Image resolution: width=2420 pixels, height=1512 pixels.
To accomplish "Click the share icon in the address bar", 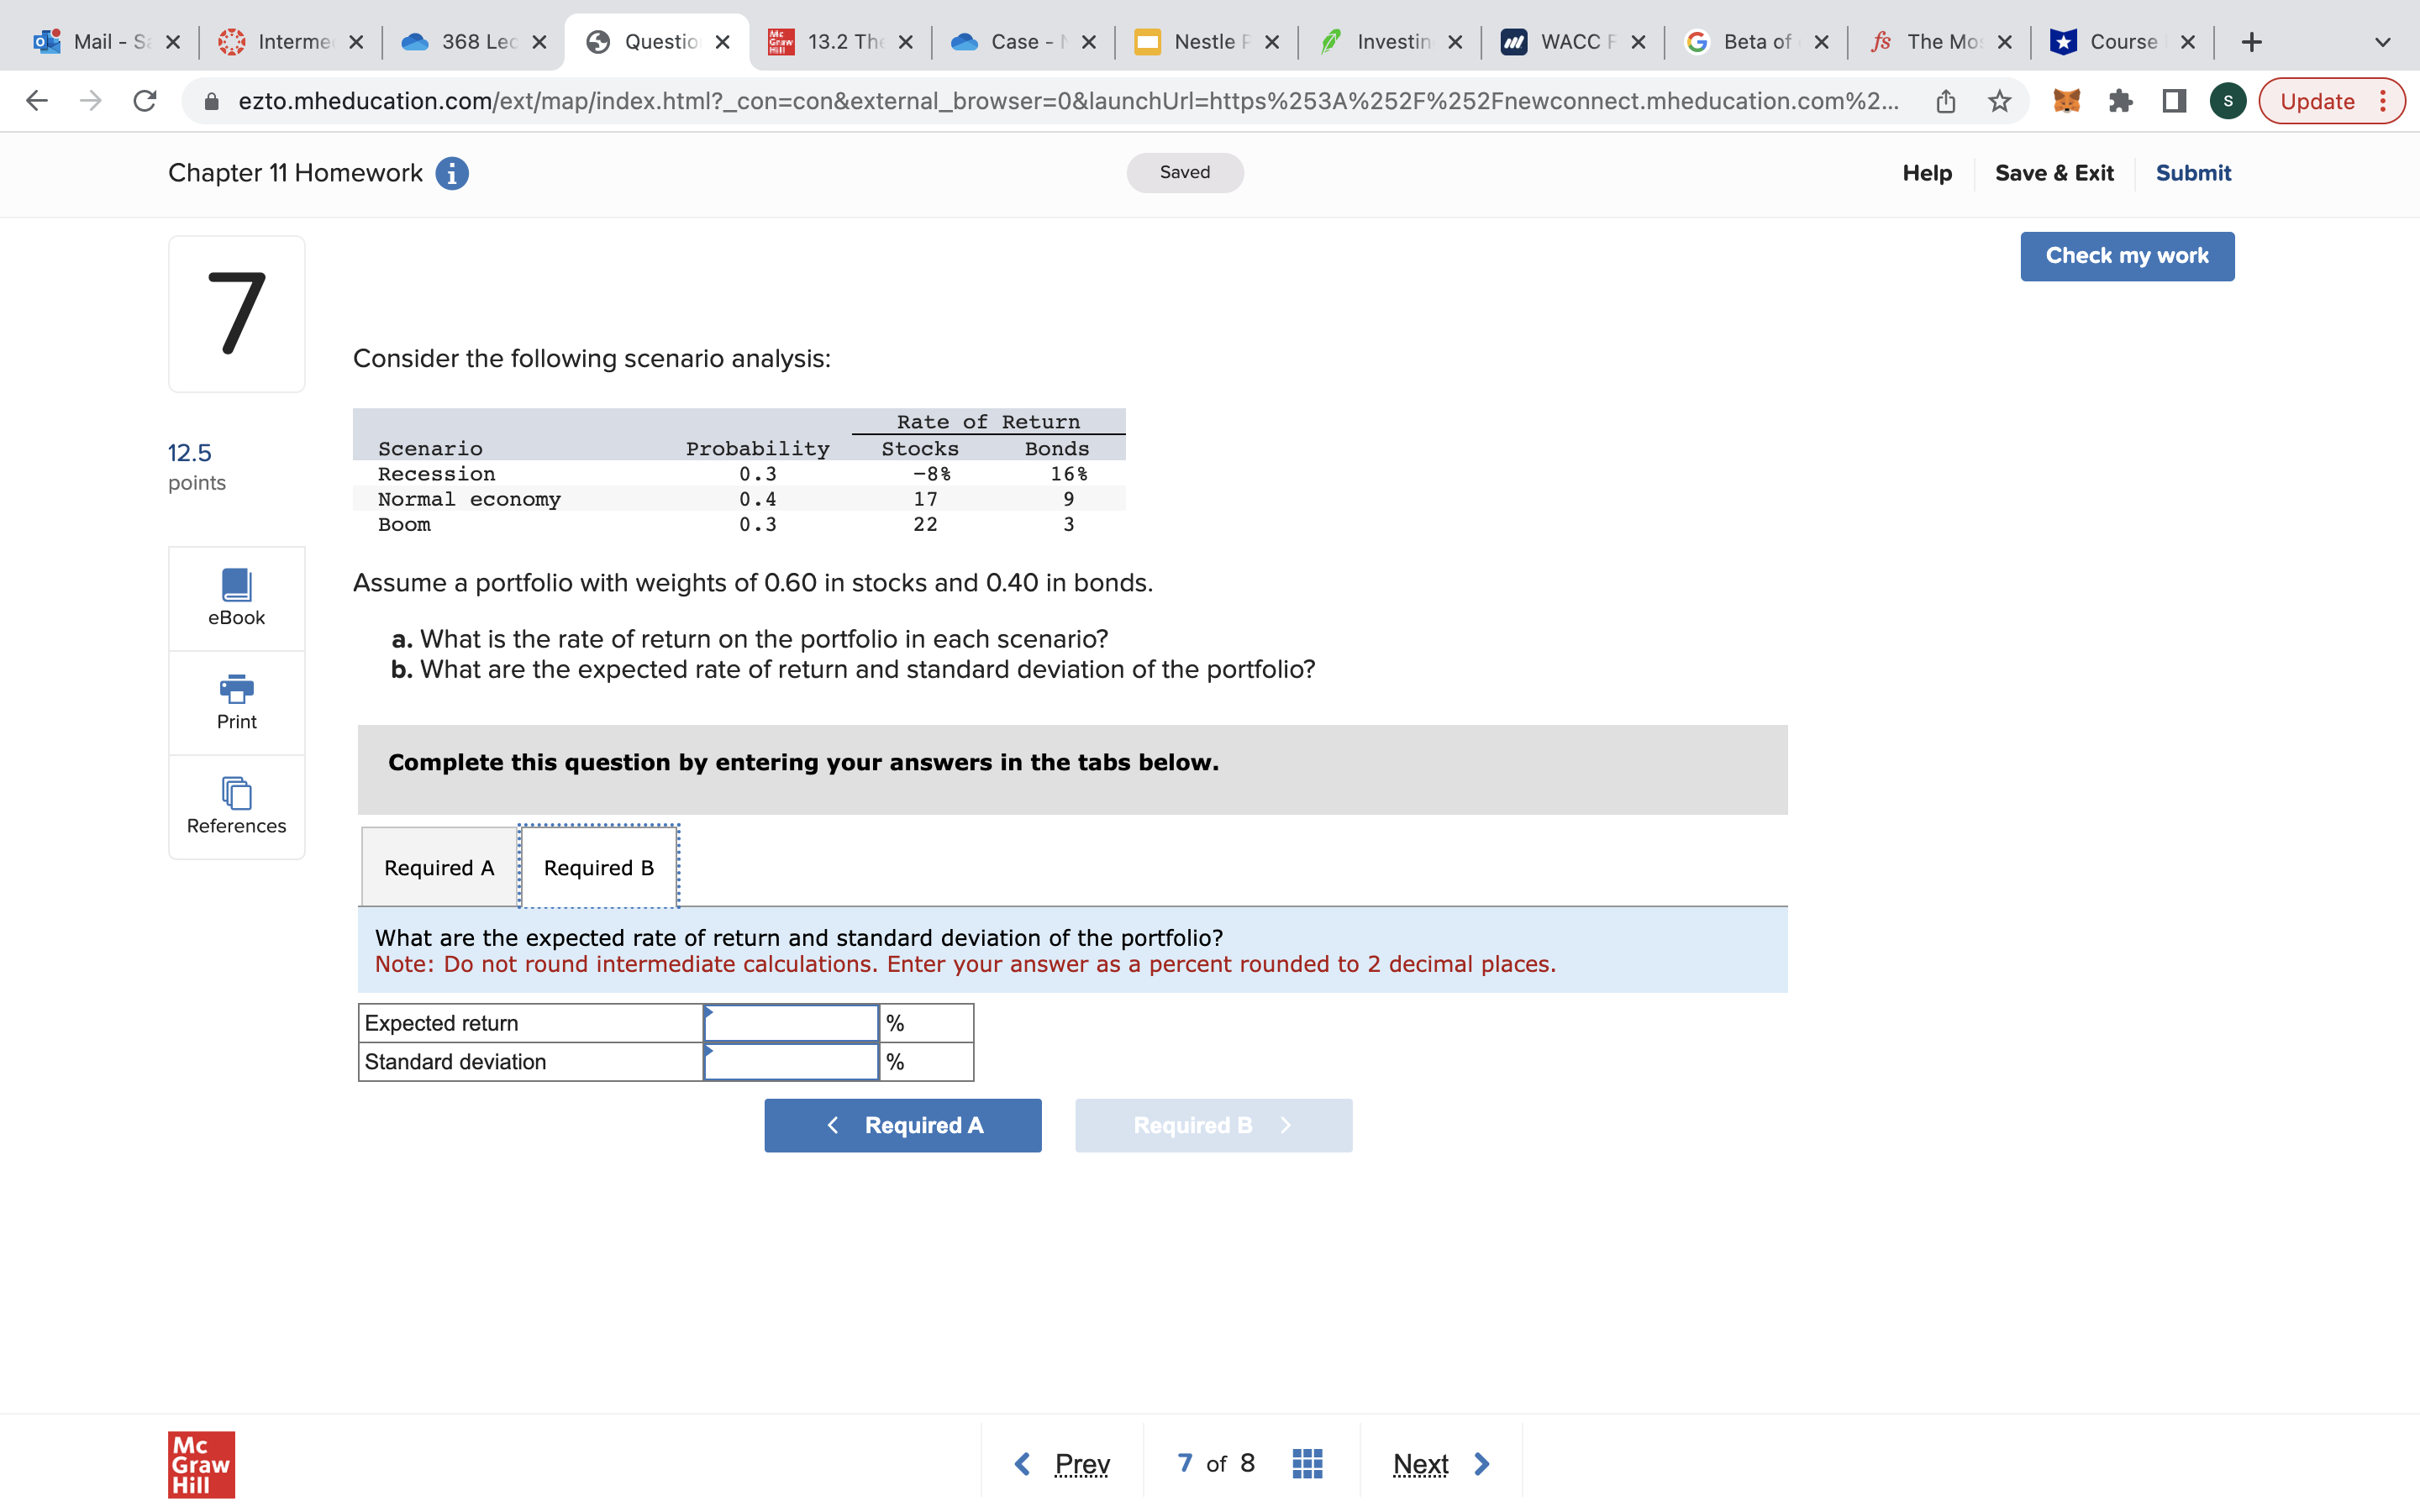I will (1944, 100).
